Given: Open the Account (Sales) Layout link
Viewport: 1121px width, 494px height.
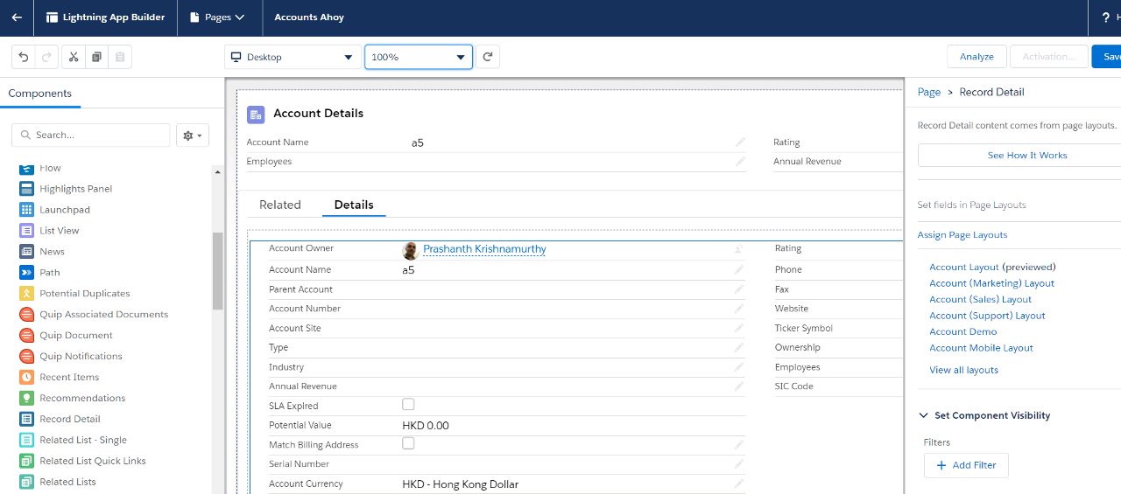Looking at the screenshot, I should click(980, 300).
